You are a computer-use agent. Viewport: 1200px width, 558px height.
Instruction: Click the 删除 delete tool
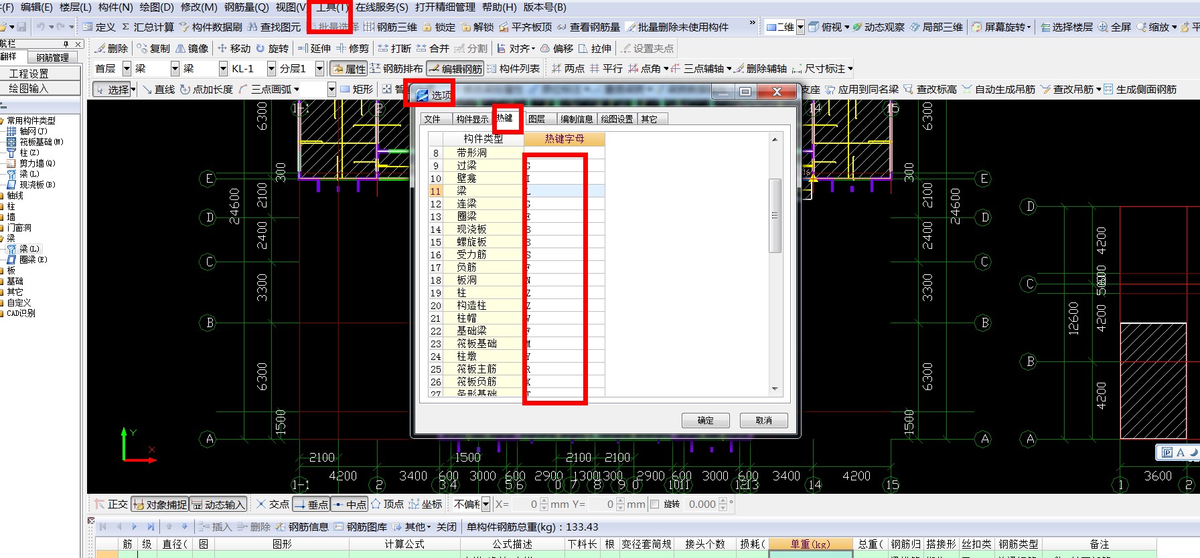point(110,49)
